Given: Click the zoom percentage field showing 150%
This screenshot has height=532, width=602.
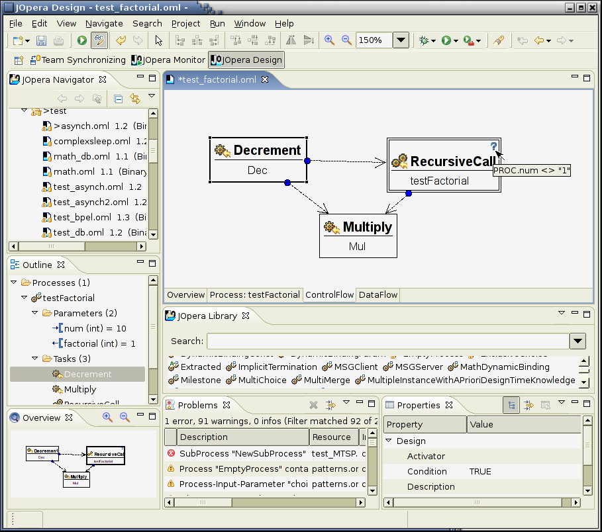Looking at the screenshot, I should [x=374, y=40].
